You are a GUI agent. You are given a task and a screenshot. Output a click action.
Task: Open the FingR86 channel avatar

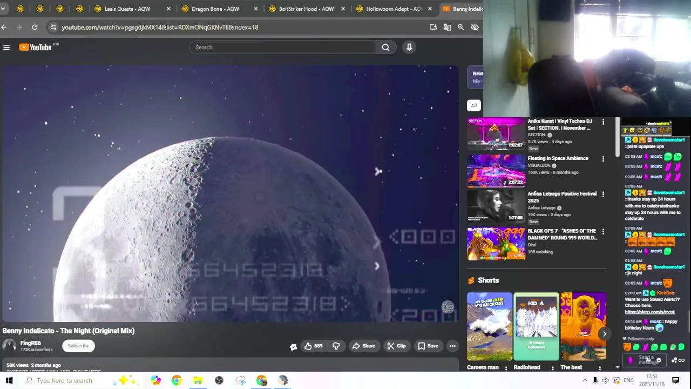(x=9, y=346)
